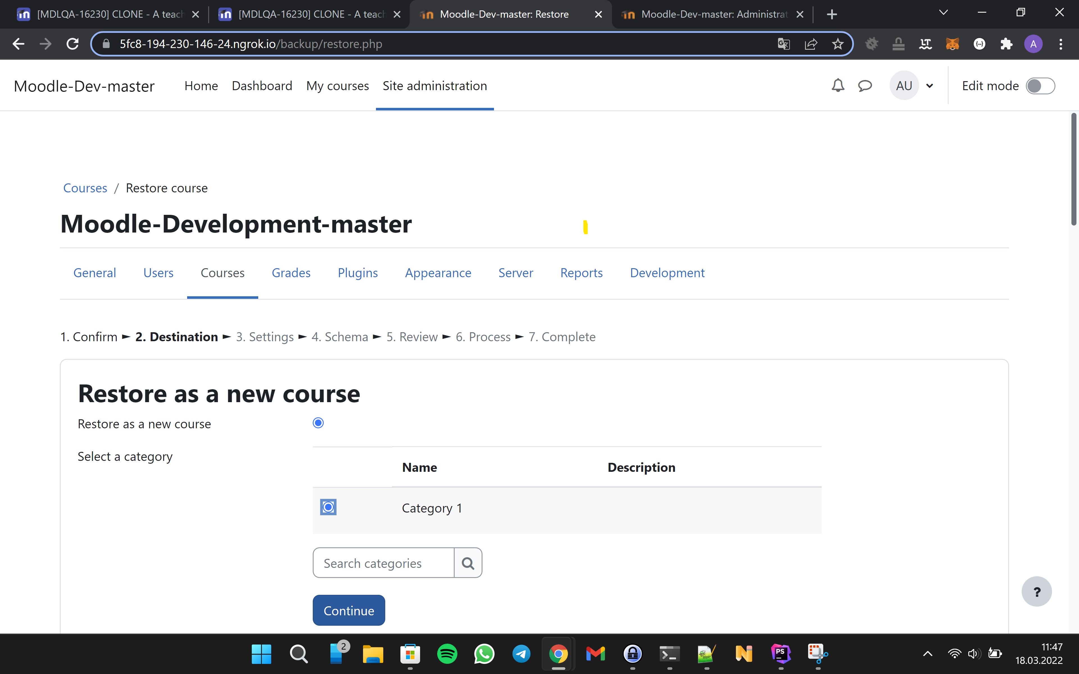The width and height of the screenshot is (1079, 674).
Task: Open My courses menu item
Action: 337,86
